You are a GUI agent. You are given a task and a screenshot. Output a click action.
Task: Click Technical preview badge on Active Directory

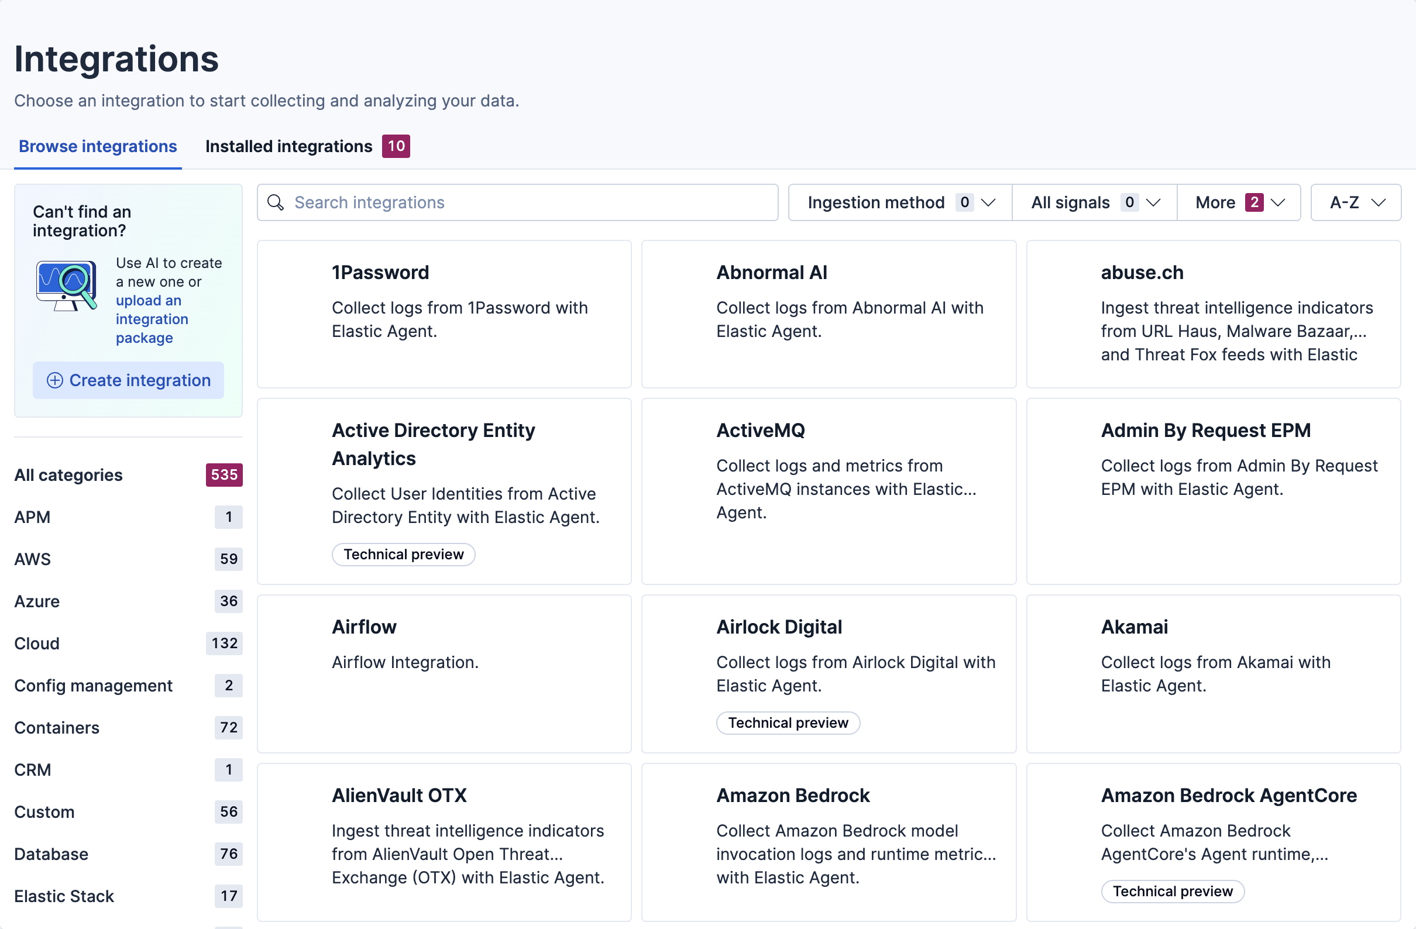(403, 555)
